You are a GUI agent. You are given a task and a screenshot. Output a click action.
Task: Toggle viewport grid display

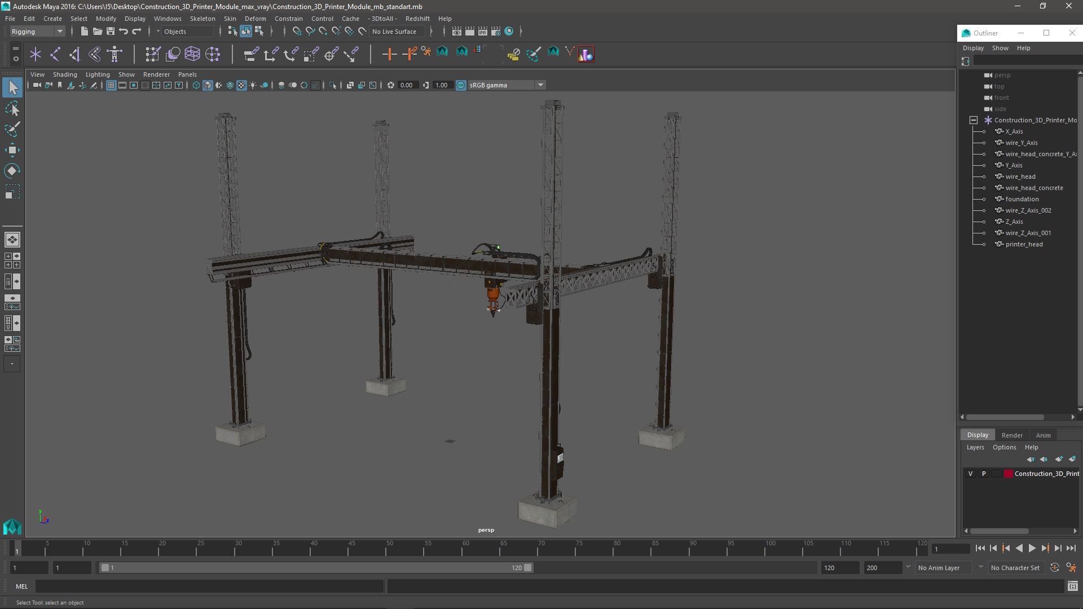111,85
